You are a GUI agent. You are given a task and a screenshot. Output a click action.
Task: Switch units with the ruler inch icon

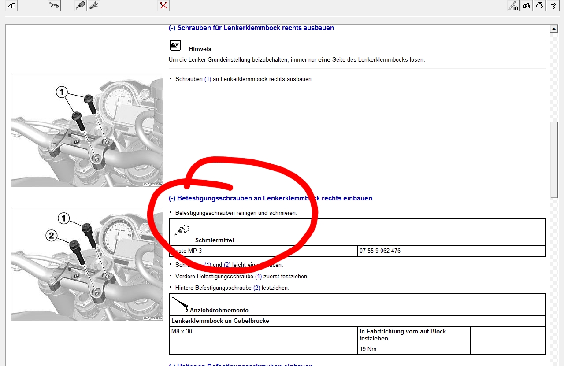[x=513, y=6]
